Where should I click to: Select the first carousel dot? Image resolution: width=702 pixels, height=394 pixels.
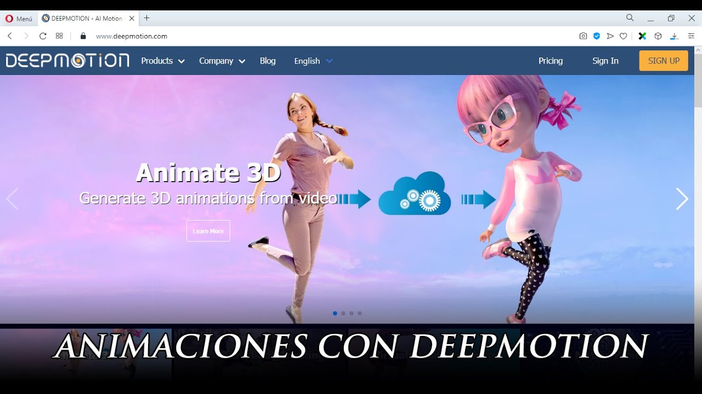click(335, 314)
